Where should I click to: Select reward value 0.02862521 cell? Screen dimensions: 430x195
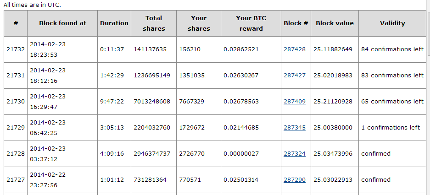251,49
